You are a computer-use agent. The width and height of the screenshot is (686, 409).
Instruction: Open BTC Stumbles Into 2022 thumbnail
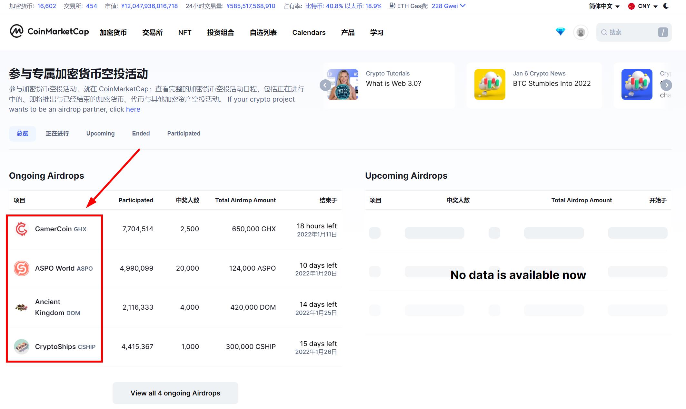pyautogui.click(x=490, y=85)
